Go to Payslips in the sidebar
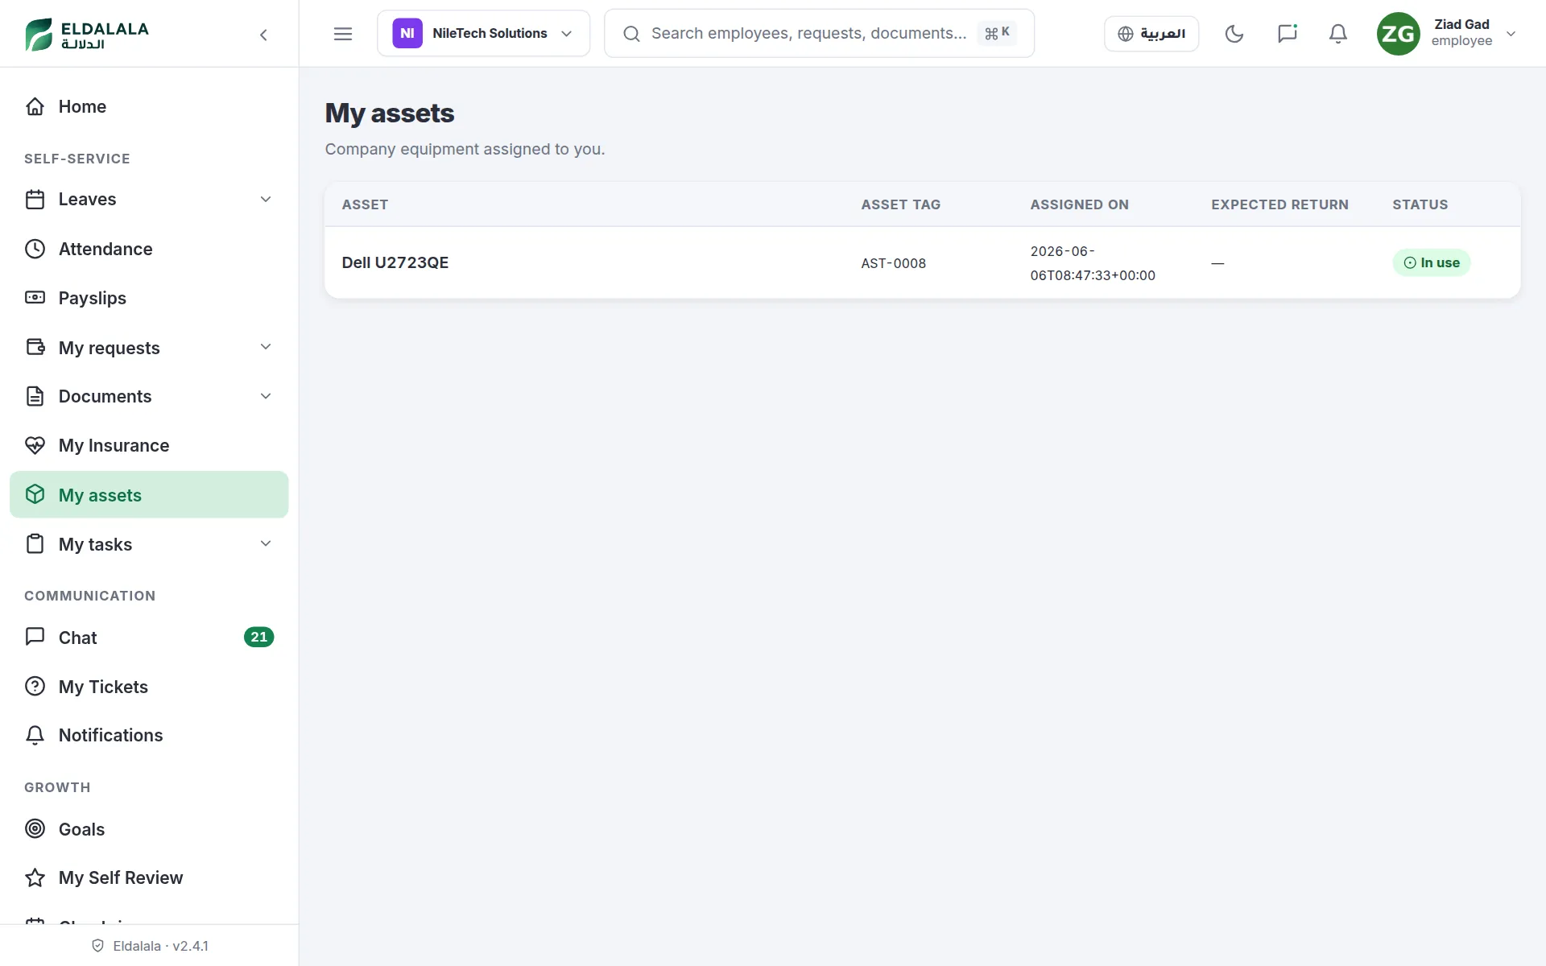The height and width of the screenshot is (966, 1546). click(149, 298)
